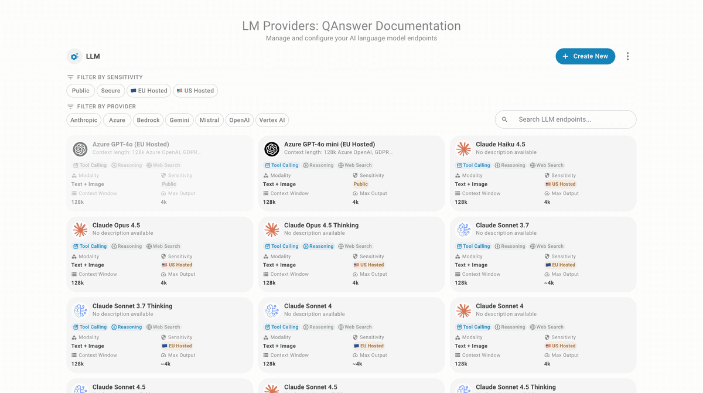Click Max Output icon on Claude Sonnet 3.7

[x=547, y=274]
